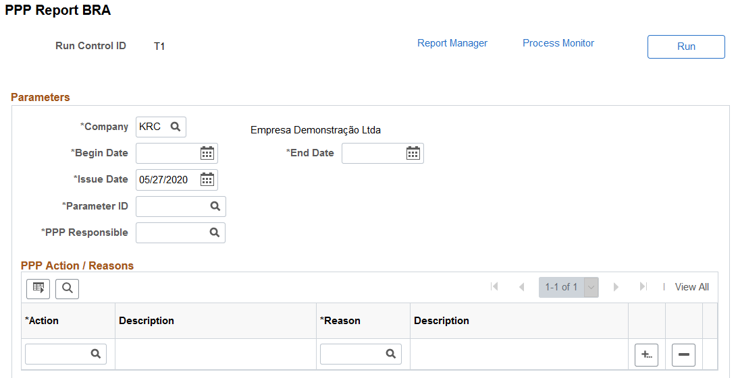
Task: Open the End Date calendar picker
Action: tap(413, 153)
